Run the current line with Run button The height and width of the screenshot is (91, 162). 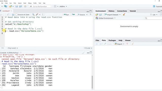[66, 15]
